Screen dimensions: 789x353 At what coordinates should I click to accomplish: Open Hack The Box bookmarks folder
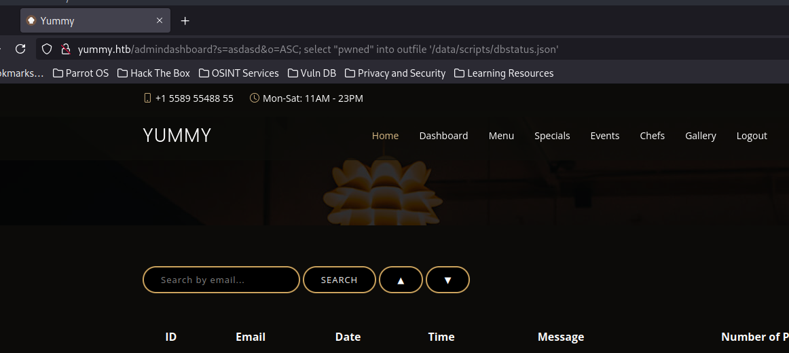153,73
